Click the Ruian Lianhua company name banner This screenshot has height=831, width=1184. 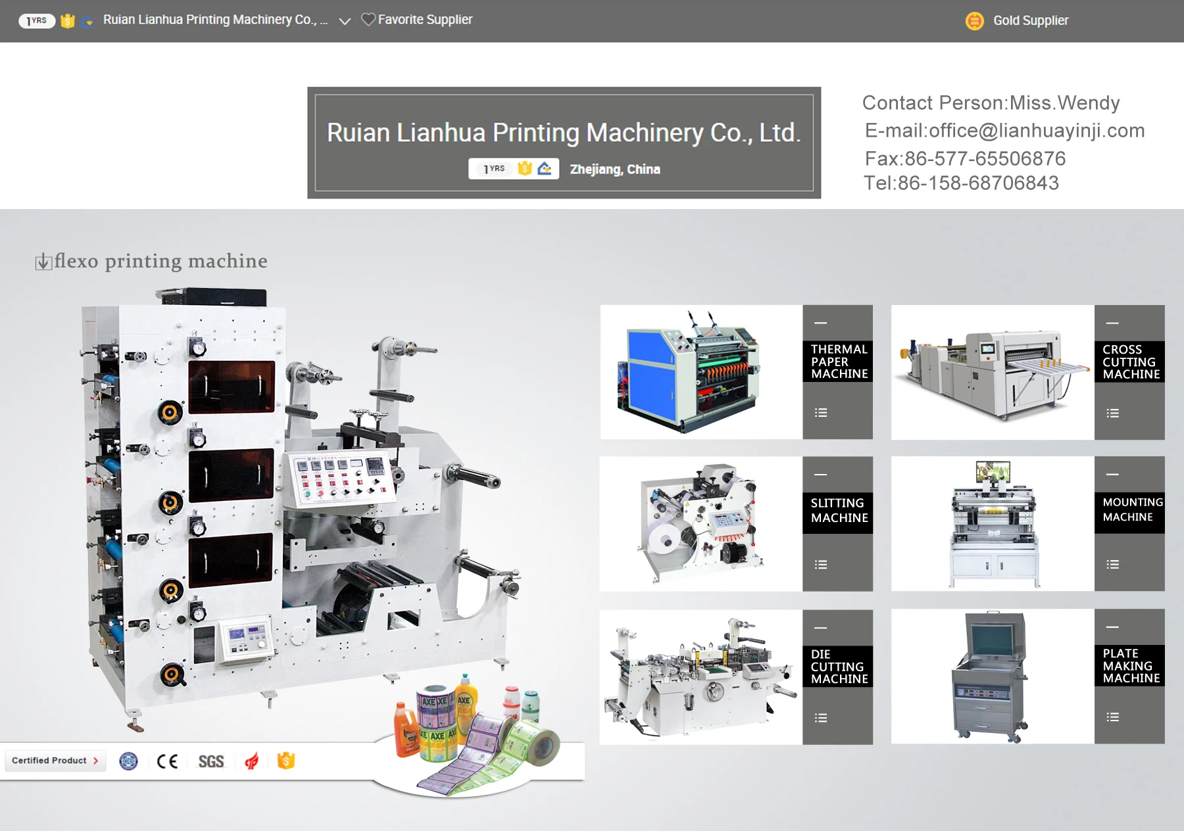[564, 133]
